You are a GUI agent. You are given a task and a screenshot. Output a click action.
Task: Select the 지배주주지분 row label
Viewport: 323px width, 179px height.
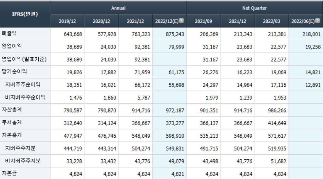point(20,148)
